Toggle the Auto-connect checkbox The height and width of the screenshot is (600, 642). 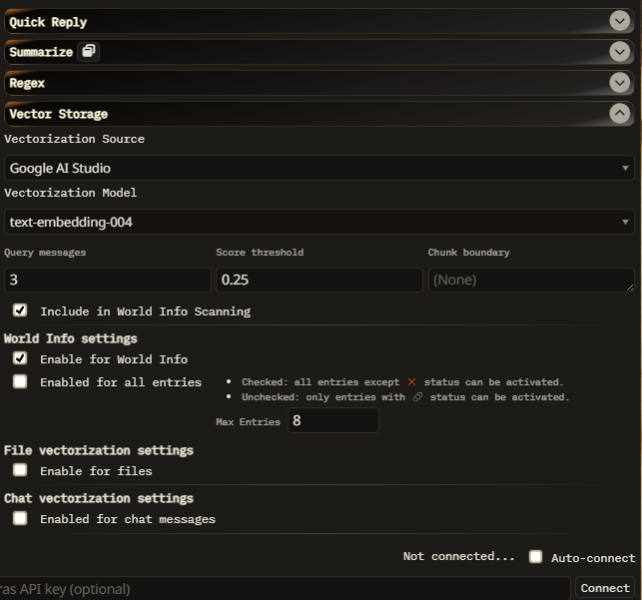(535, 557)
